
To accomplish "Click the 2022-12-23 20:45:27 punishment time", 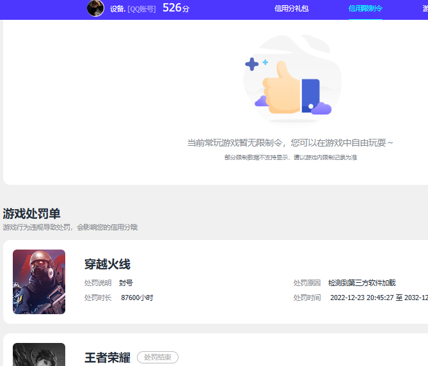I will pyautogui.click(x=379, y=298).
